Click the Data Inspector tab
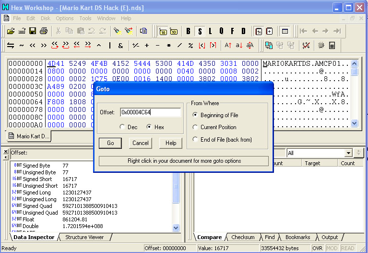Viewport: 368px width, 253px height. (34, 237)
